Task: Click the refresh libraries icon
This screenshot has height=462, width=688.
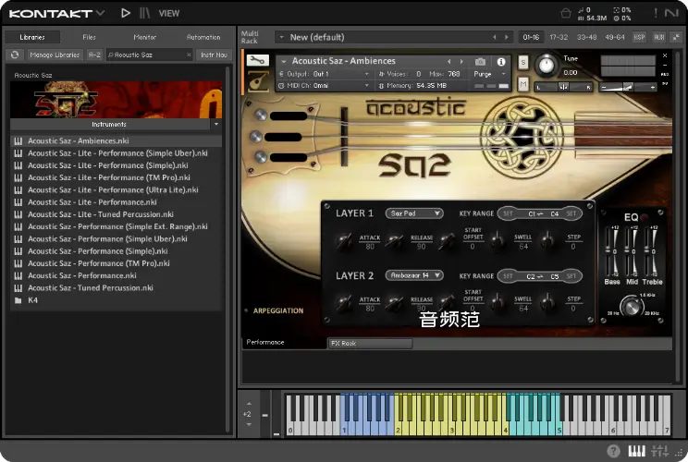Action: [15, 55]
